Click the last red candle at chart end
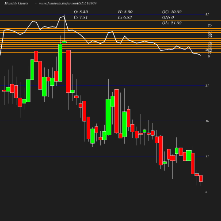The image size is (221, 221). 201,179
